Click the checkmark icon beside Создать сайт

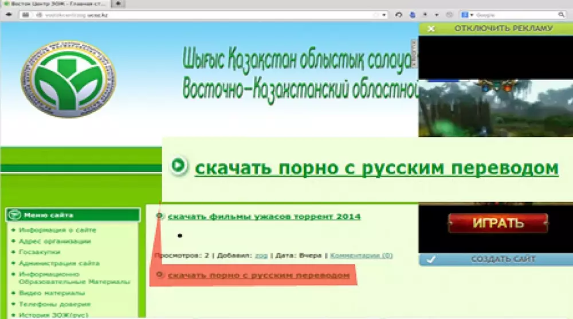click(x=431, y=259)
